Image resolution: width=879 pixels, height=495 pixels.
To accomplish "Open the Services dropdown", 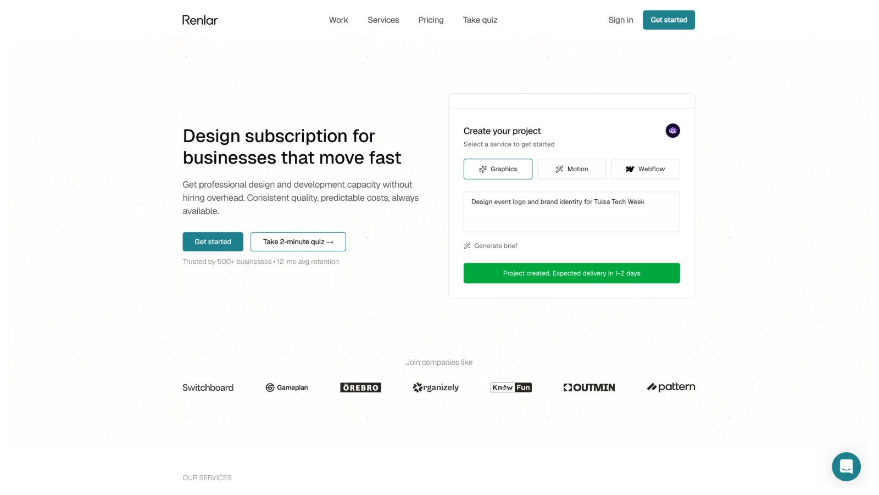I will 383,20.
